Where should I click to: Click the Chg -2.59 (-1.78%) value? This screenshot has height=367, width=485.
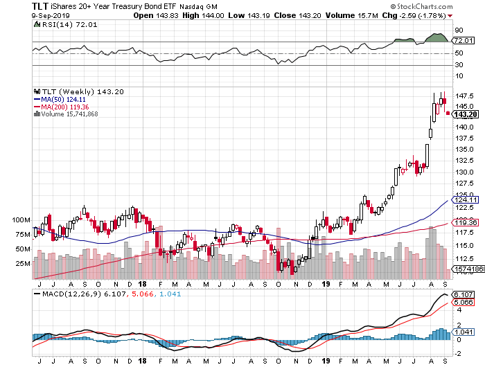coord(414,15)
